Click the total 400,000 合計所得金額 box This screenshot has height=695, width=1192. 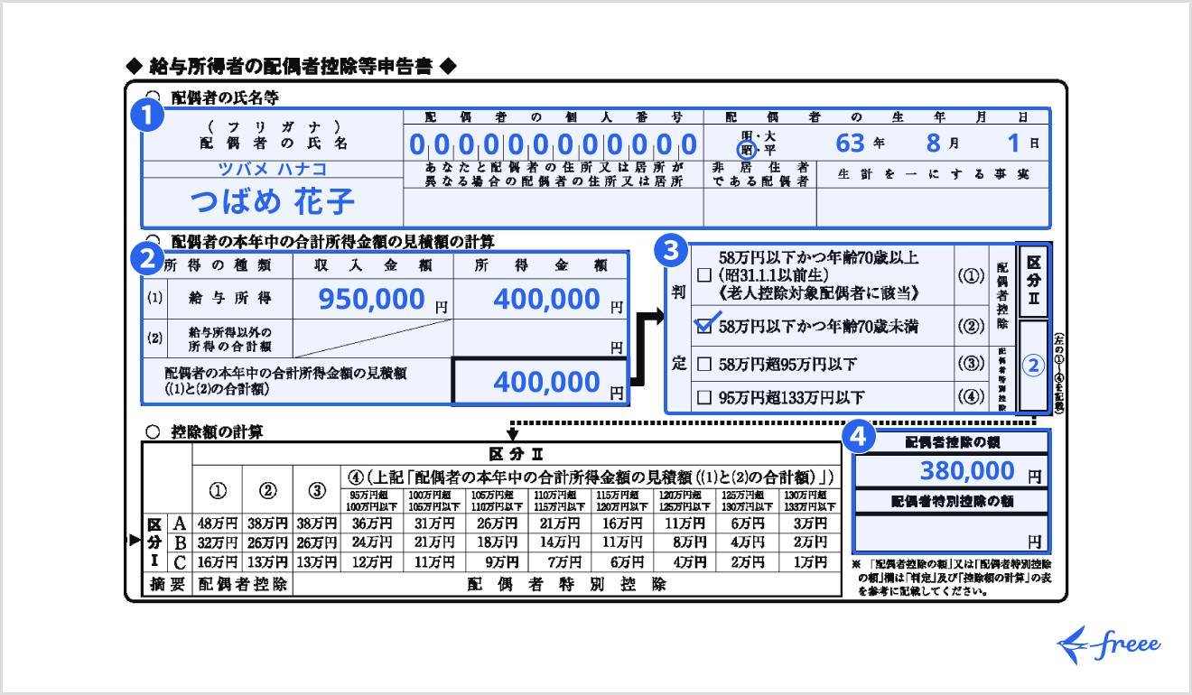click(x=539, y=382)
